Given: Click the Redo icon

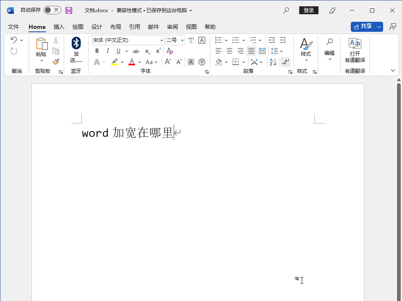Looking at the screenshot, I should click(14, 51).
